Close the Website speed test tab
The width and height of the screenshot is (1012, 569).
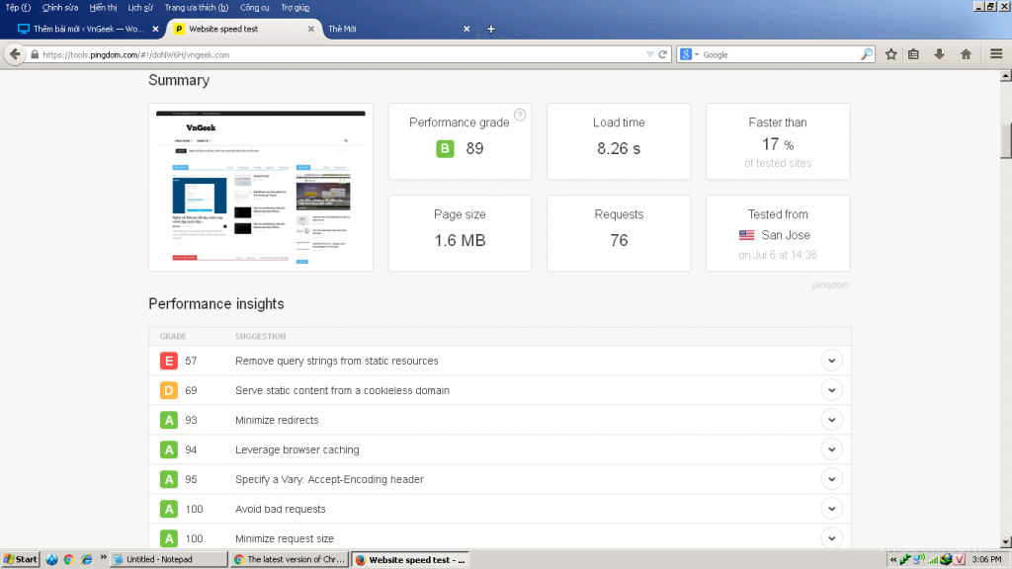point(311,29)
